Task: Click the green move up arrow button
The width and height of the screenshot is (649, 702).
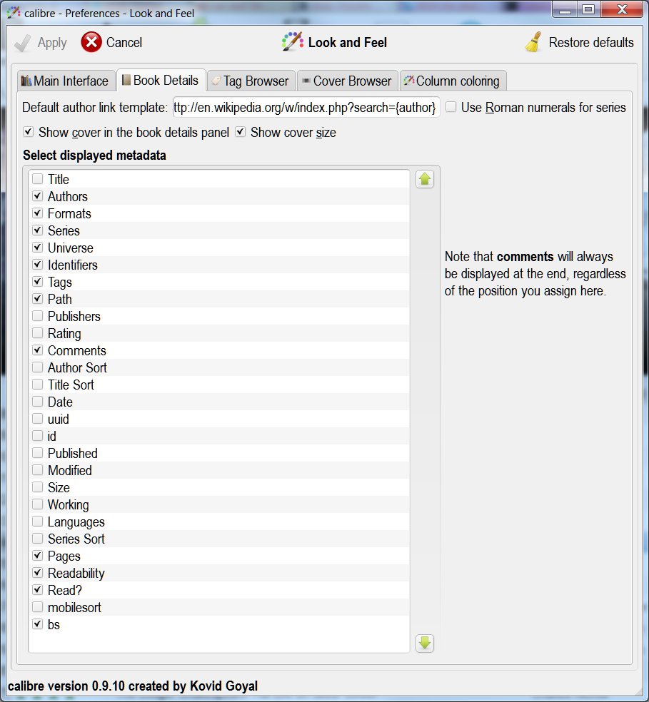Action: tap(424, 180)
